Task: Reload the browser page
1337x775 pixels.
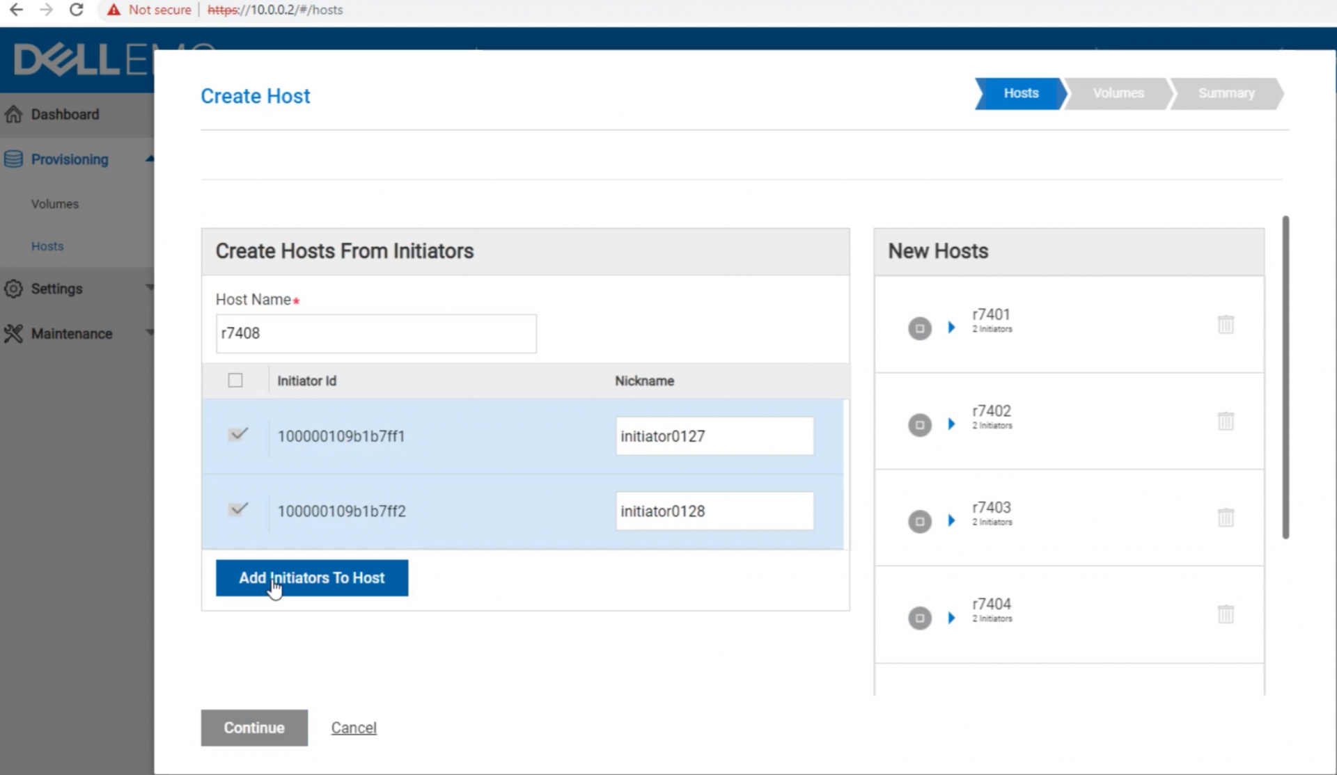Action: 77,10
